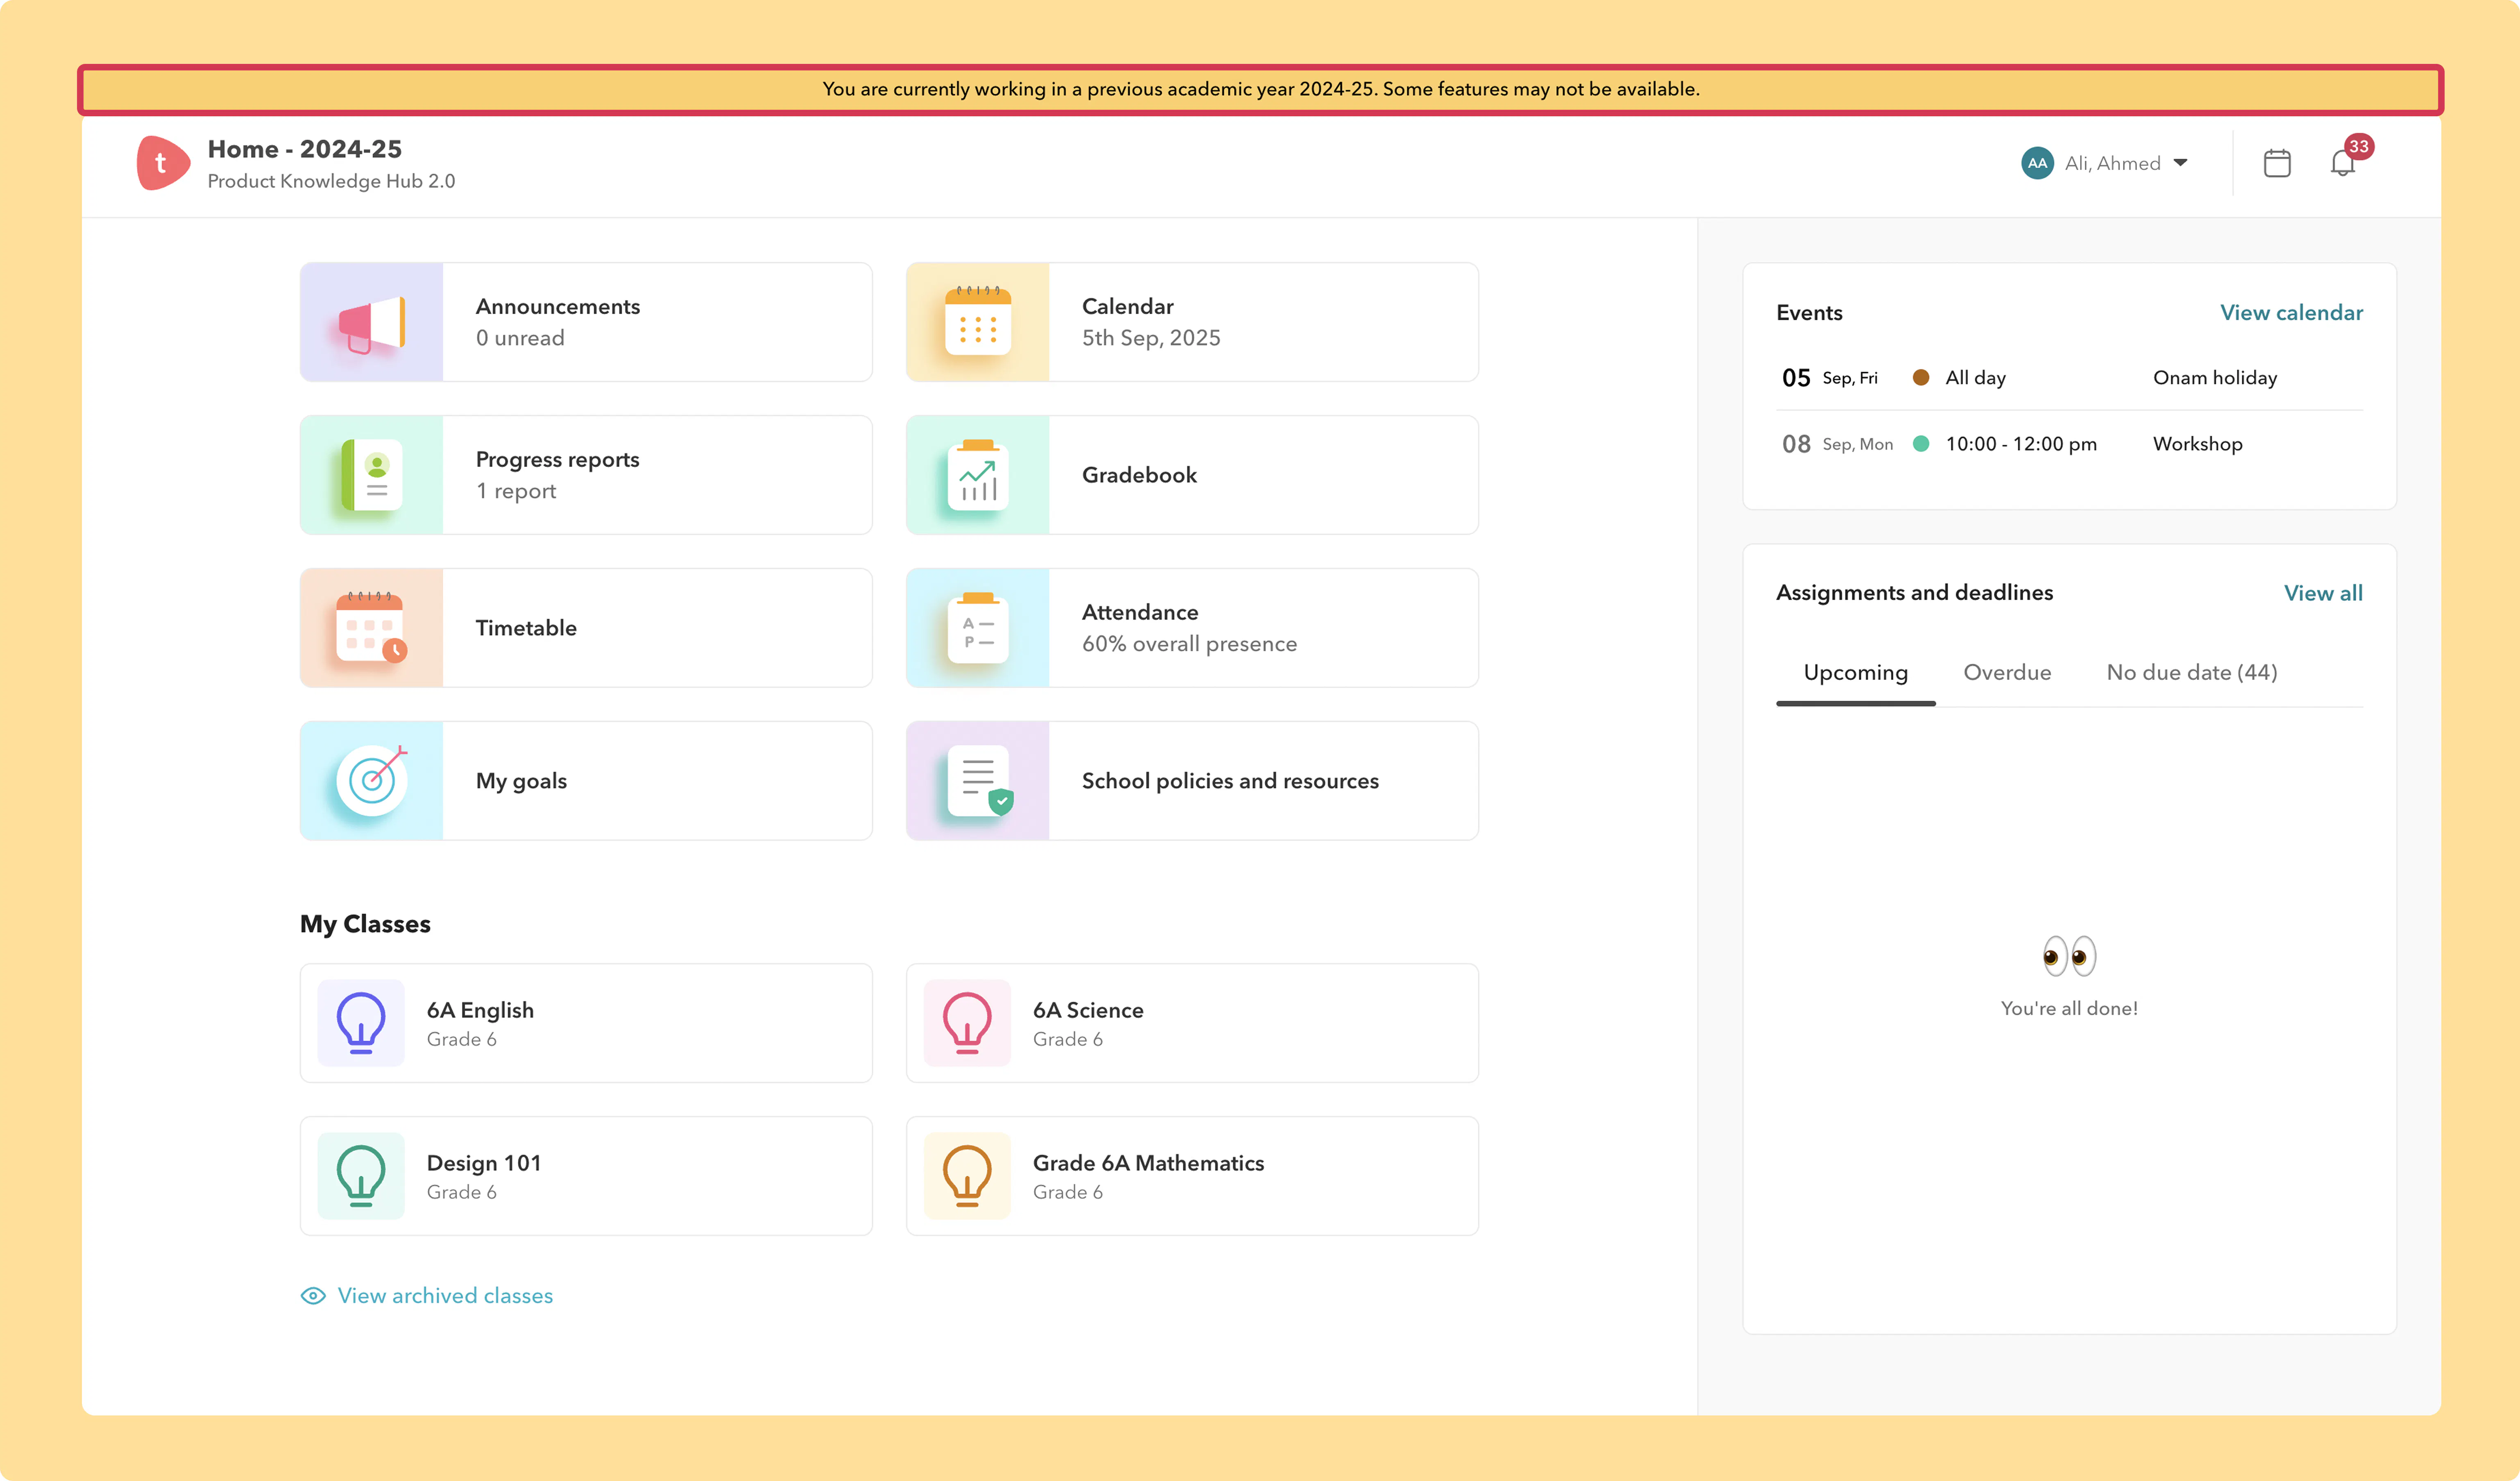The image size is (2520, 1481).
Task: Click the All day event label
Action: [1975, 378]
